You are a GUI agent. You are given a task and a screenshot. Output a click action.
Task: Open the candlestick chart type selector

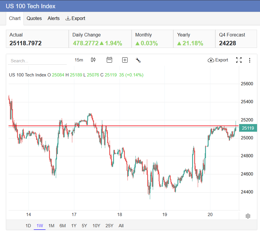pos(93,60)
